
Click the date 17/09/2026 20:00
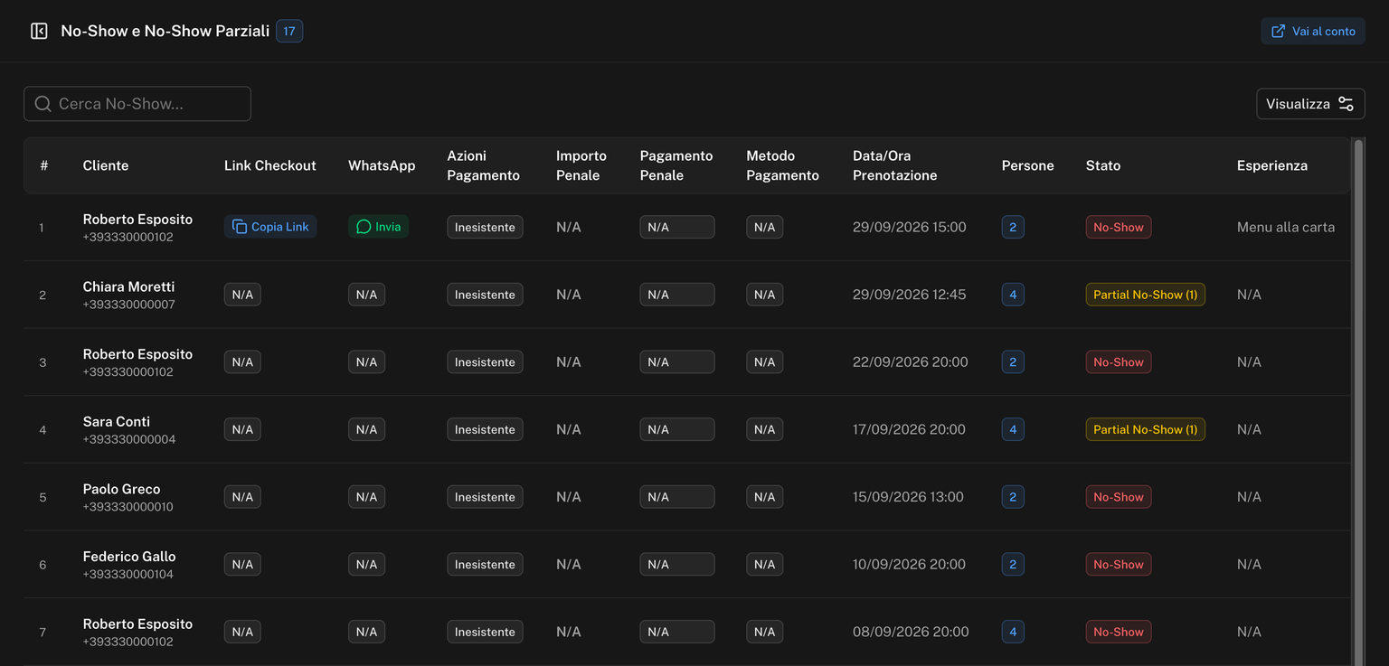click(909, 429)
